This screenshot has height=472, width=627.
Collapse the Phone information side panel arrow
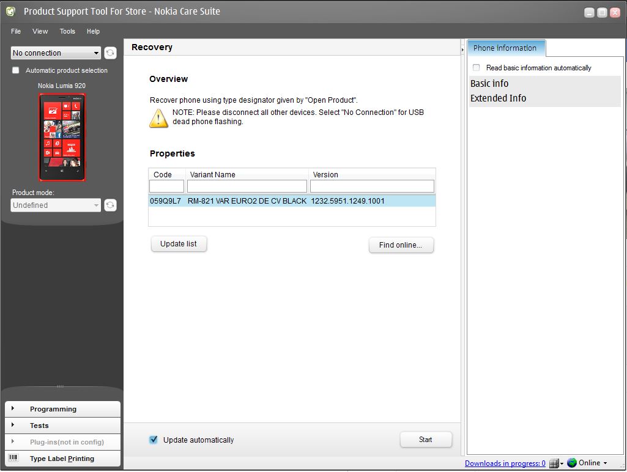pos(462,50)
